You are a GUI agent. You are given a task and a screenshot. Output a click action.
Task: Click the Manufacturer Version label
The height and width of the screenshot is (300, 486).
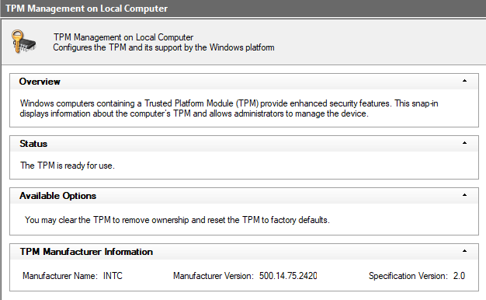pyautogui.click(x=213, y=276)
